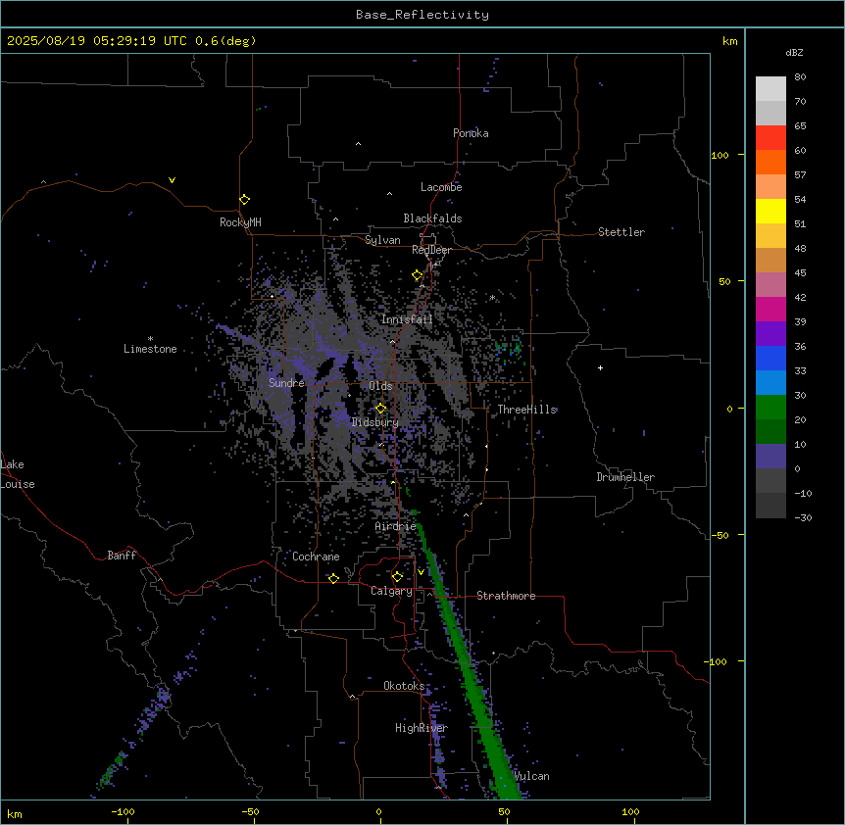Select the purple 36-39 dBZ legend swatch
845x825 pixels.
(770, 334)
